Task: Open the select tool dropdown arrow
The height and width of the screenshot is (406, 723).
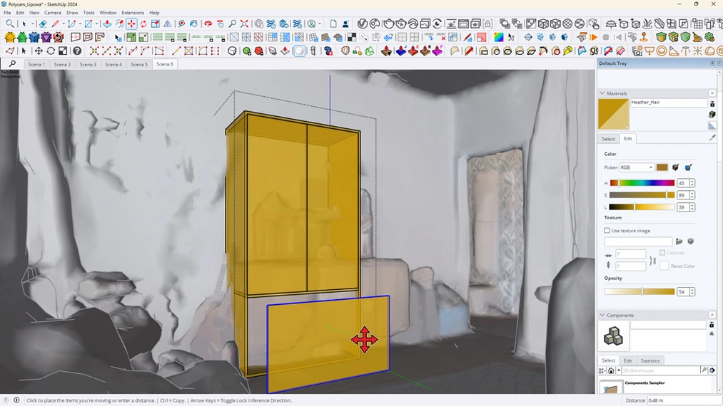Action: [33, 24]
